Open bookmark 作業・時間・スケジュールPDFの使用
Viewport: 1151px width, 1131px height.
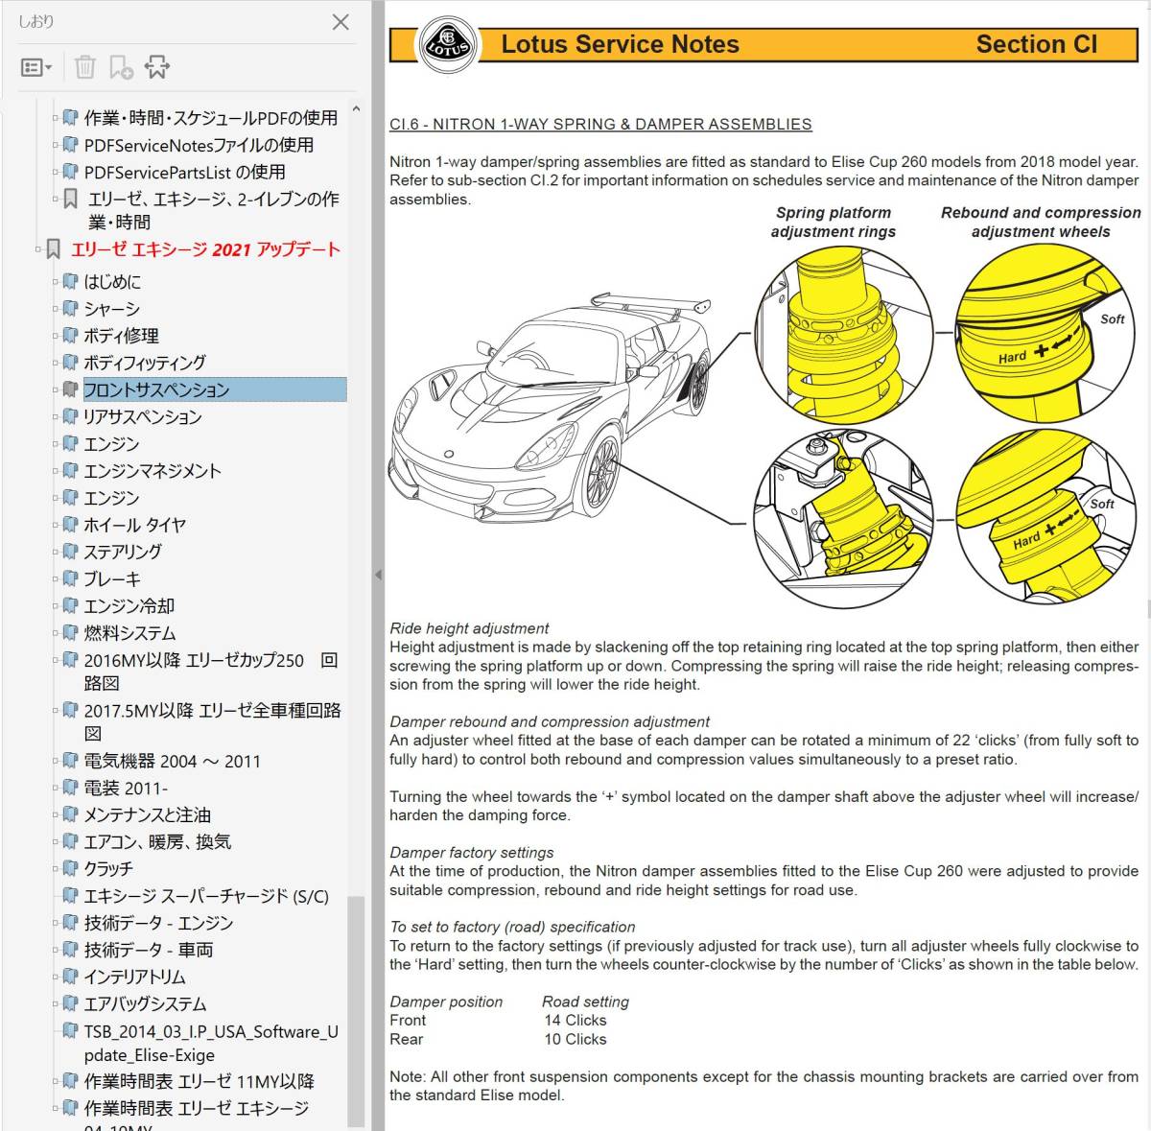(211, 118)
